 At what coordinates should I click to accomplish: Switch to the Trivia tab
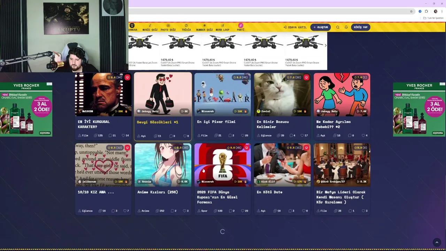186,28
